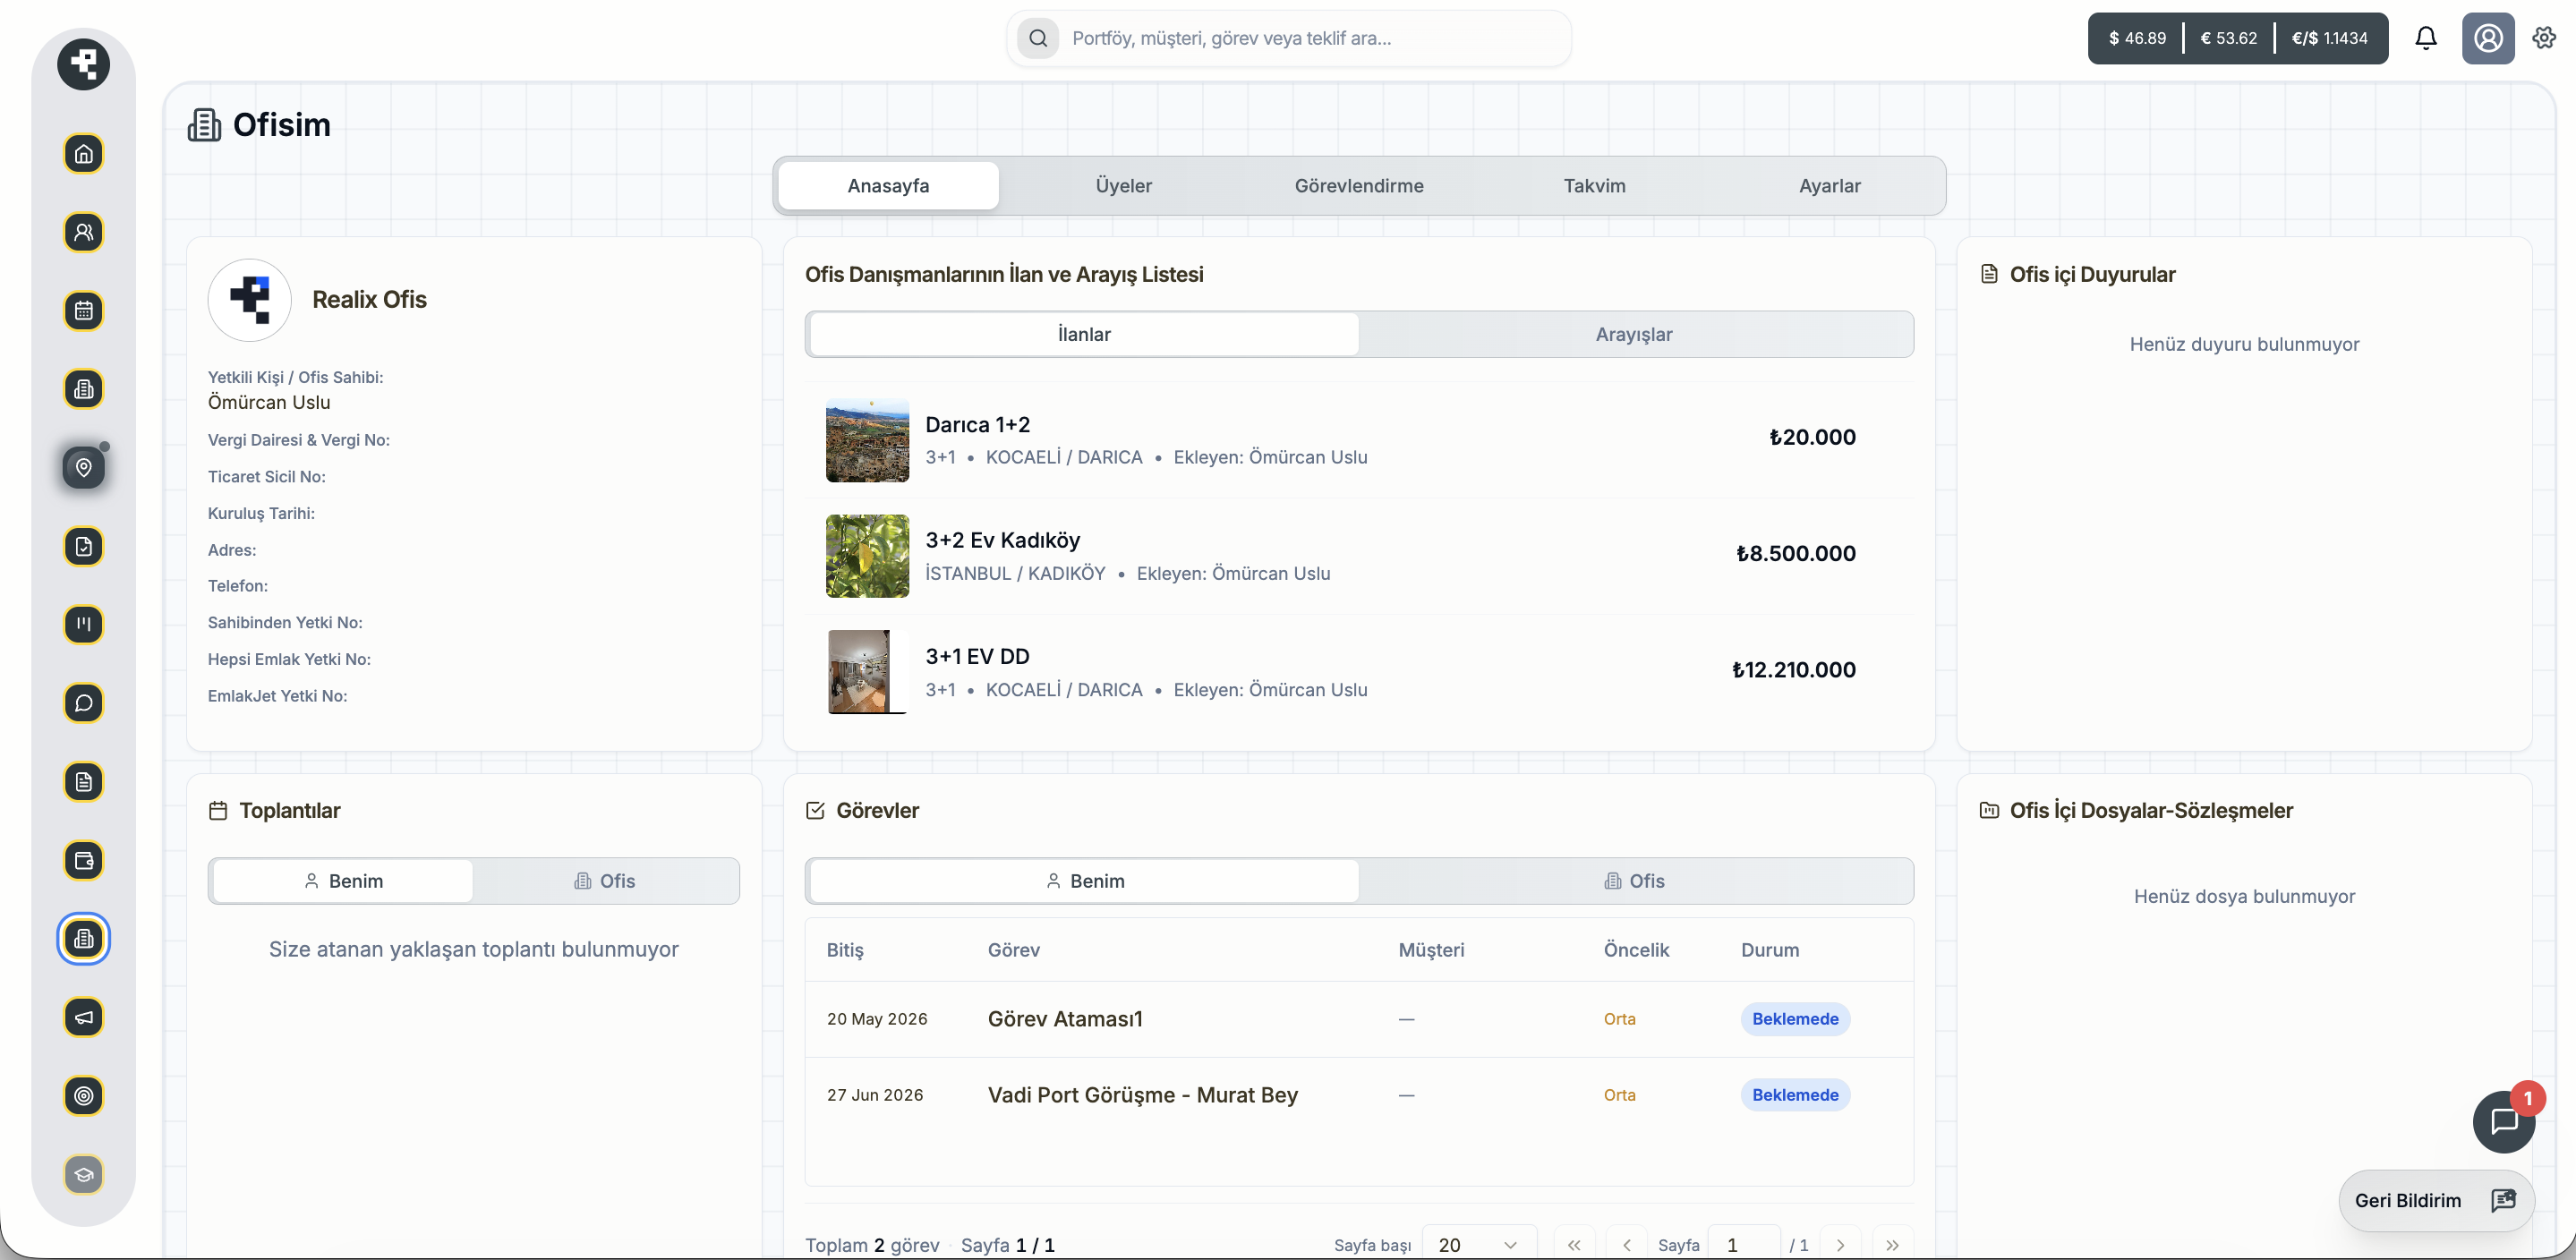
Task: Open the highlighted office building sidebar icon
Action: 84,939
